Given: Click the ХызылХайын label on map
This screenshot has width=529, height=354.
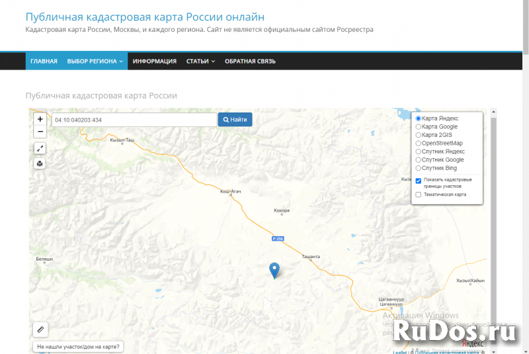Looking at the screenshot, I should pos(470,281).
